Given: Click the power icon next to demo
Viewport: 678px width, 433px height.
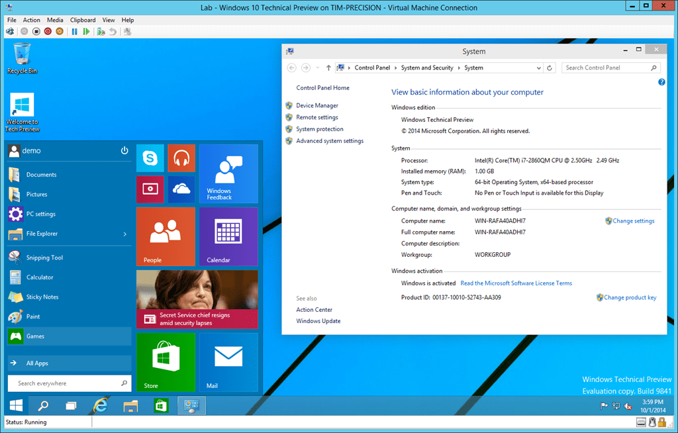Looking at the screenshot, I should 124,150.
